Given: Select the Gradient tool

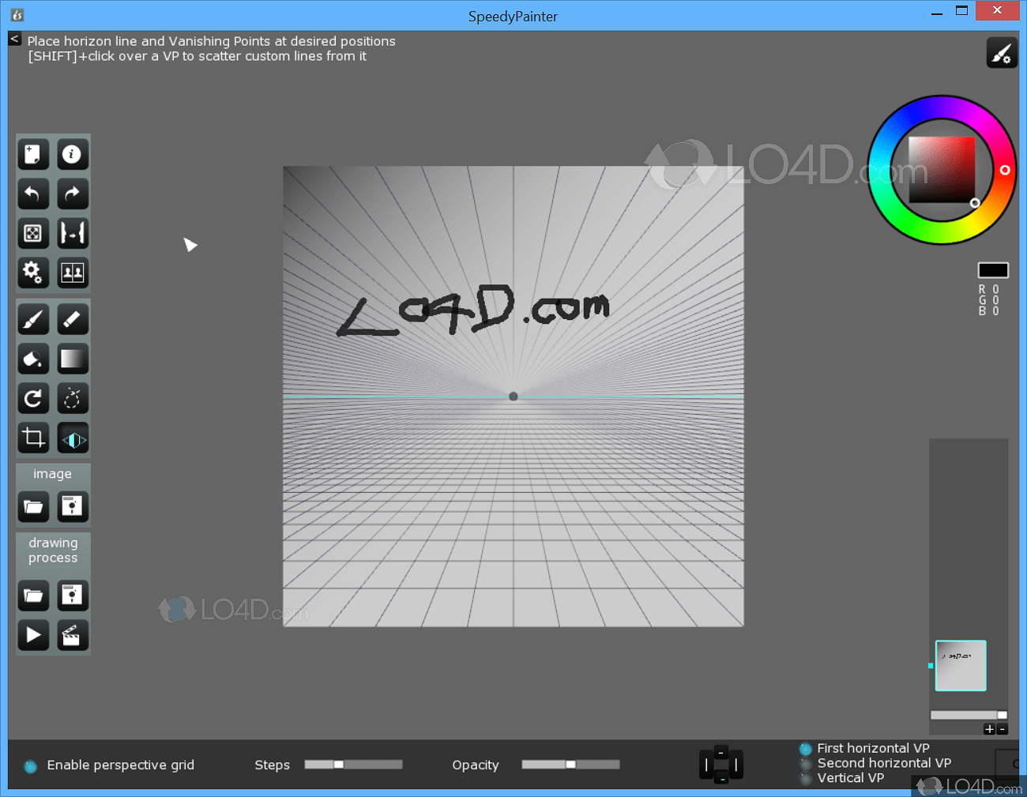Looking at the screenshot, I should pyautogui.click(x=73, y=359).
